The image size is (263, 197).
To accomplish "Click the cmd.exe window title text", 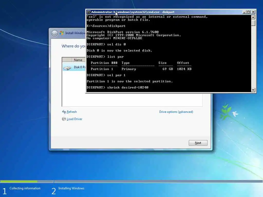I will 133,12.
